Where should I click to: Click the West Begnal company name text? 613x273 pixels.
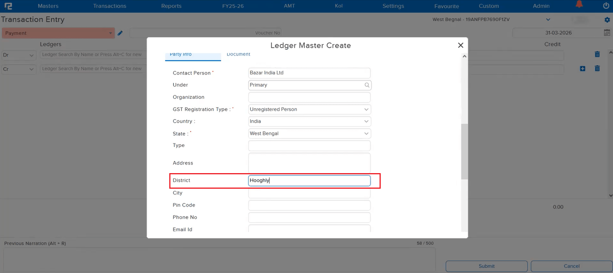click(x=471, y=19)
